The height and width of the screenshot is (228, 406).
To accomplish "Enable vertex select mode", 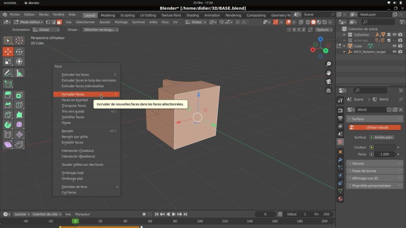I will point(48,22).
